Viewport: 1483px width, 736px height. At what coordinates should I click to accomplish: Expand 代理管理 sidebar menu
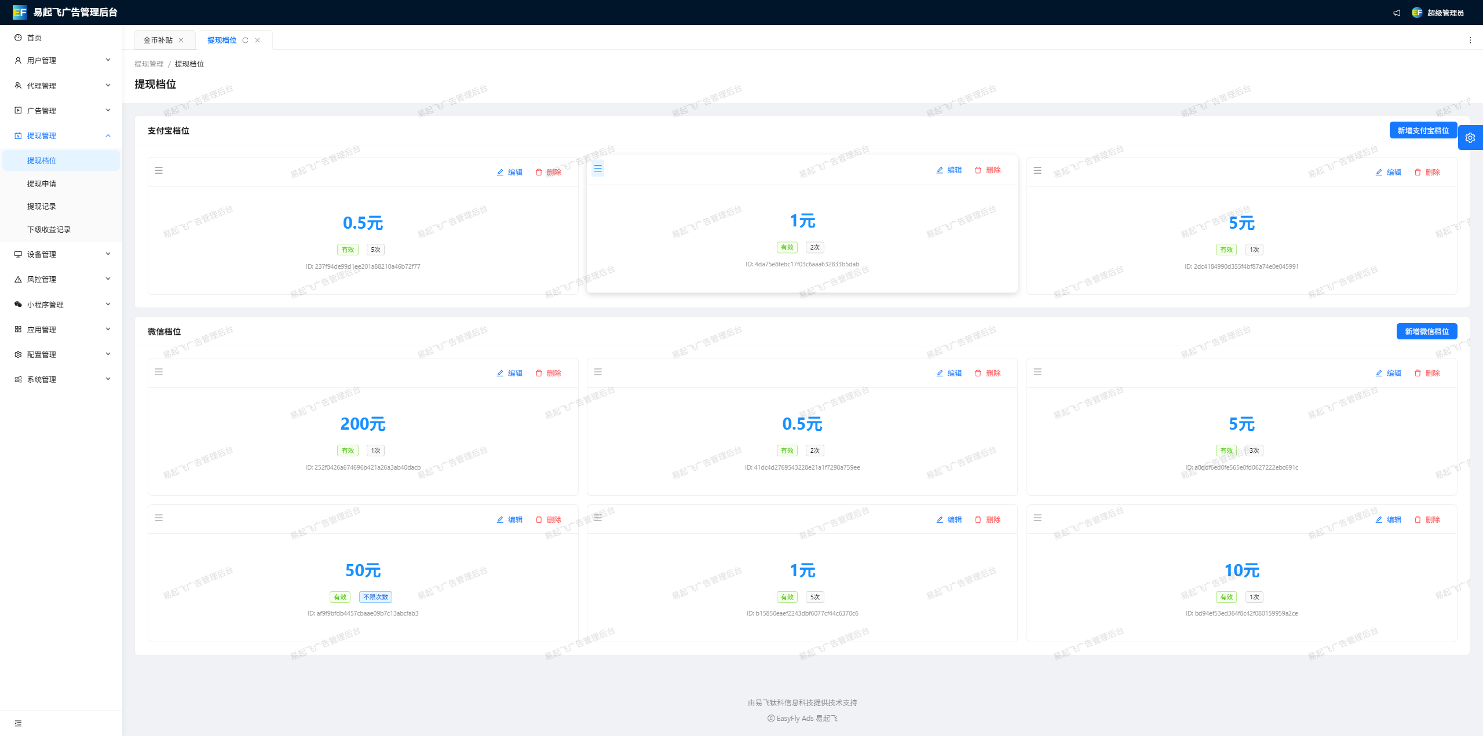(61, 86)
